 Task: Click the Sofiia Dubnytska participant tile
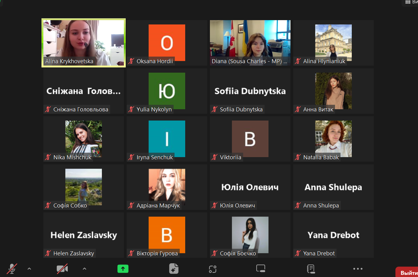(250, 91)
